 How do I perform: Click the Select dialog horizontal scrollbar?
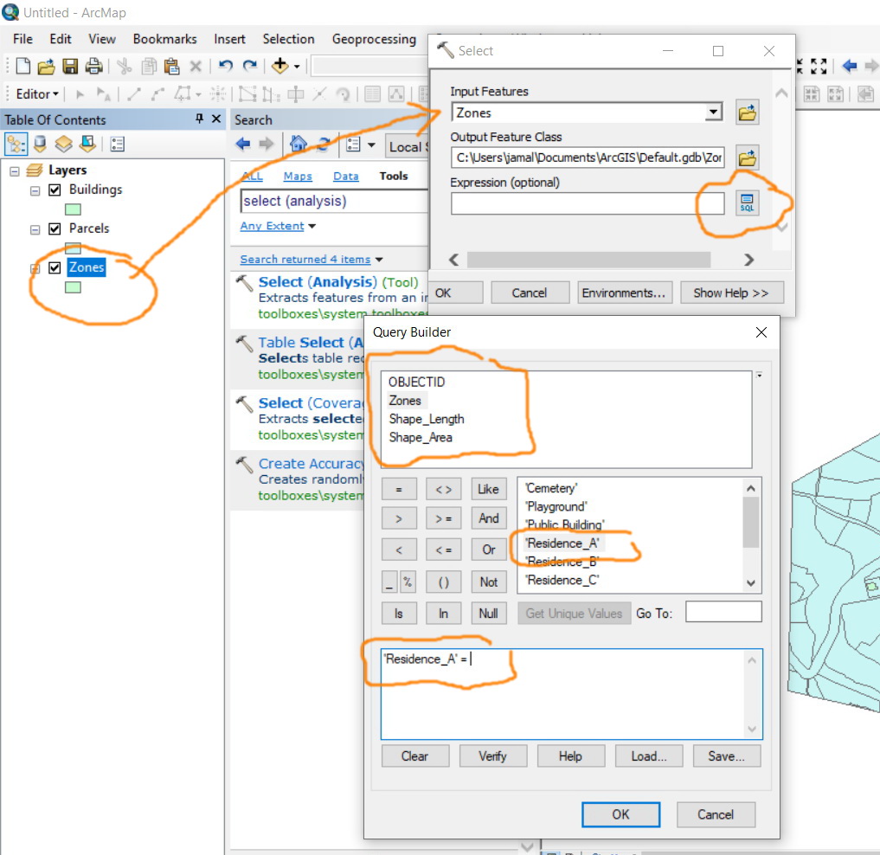tap(588, 260)
